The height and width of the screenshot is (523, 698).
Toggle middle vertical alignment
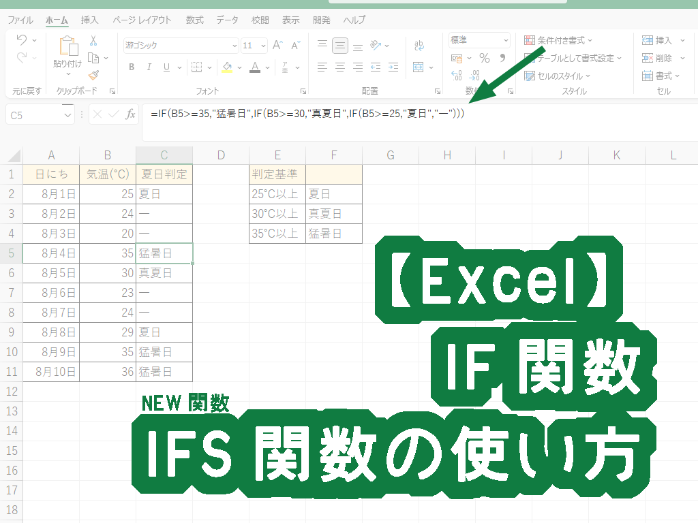coord(340,45)
